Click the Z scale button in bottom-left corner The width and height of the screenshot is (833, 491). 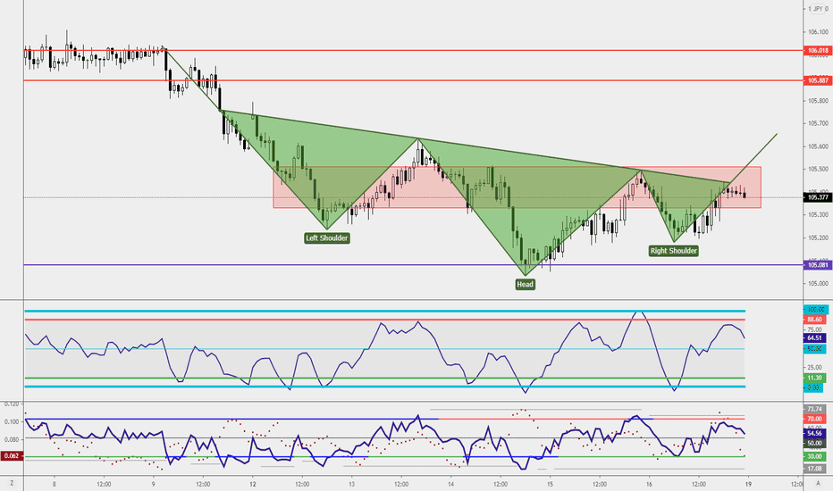click(x=12, y=484)
